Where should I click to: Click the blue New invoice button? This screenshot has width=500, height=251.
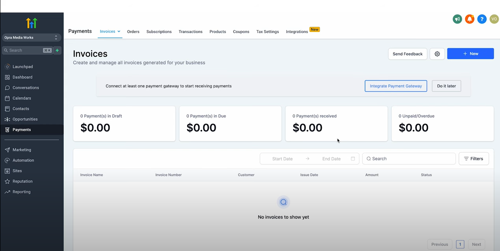pos(470,54)
